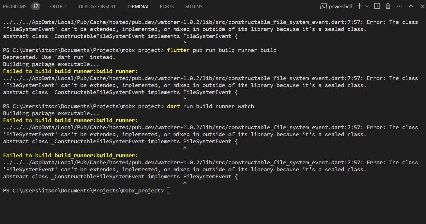Select the Terminal tab

(x=138, y=6)
